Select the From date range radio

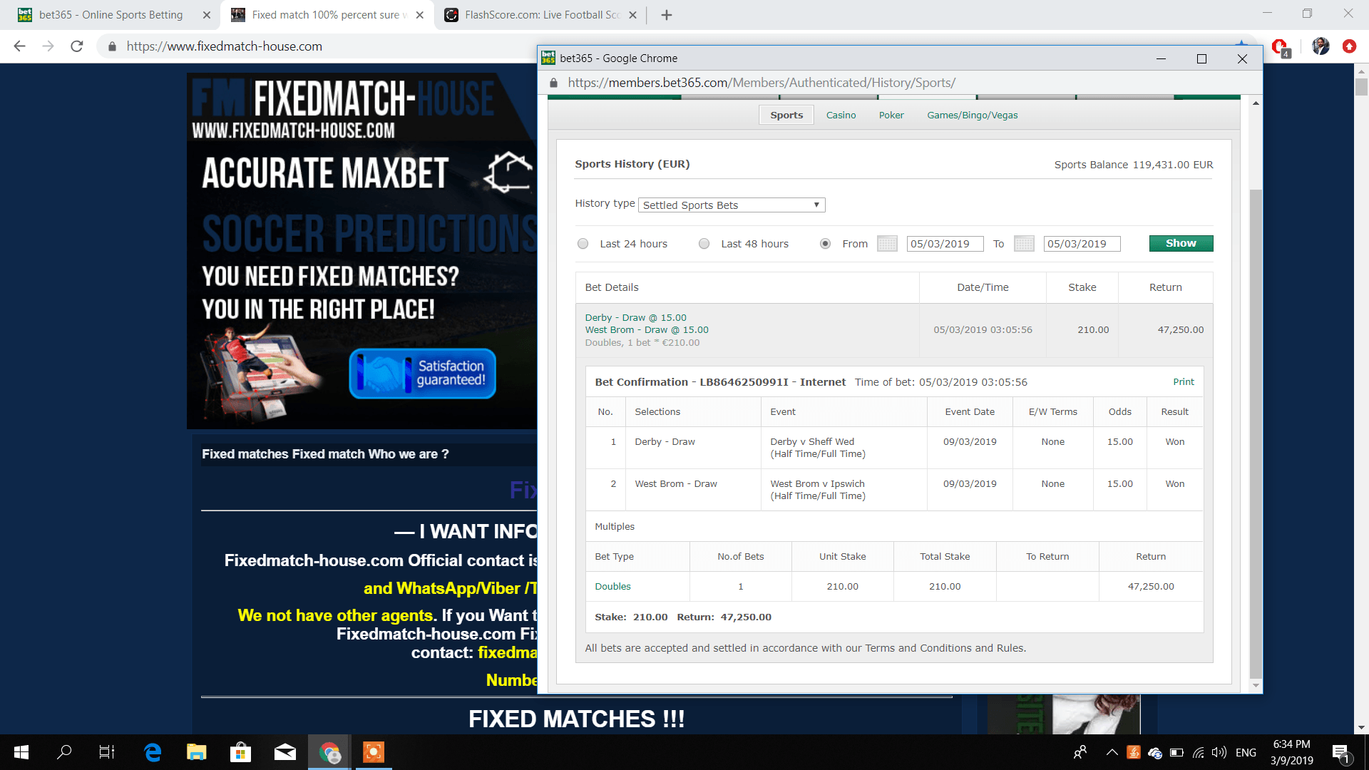pyautogui.click(x=826, y=244)
